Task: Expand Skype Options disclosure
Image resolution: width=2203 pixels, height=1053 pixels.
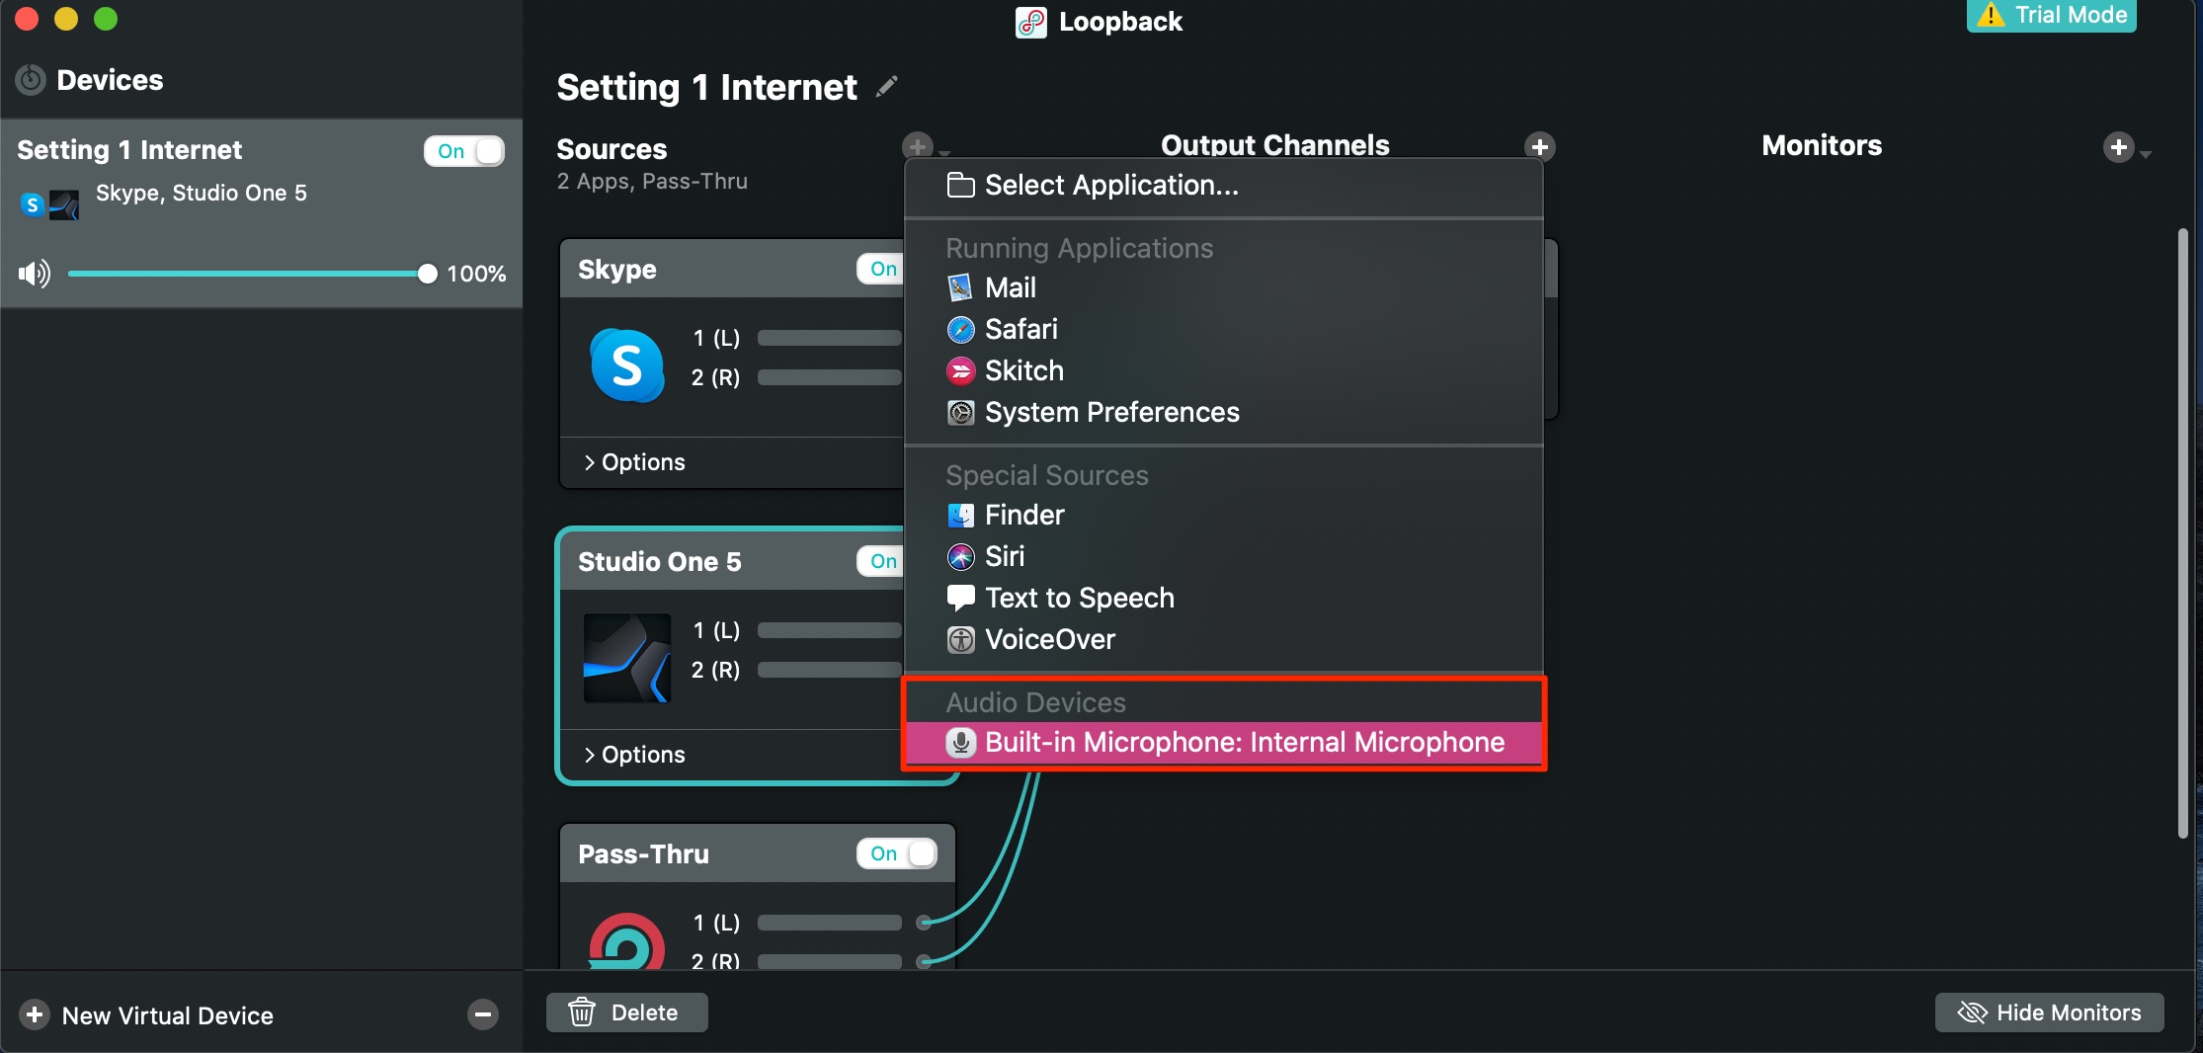Action: [x=634, y=462]
